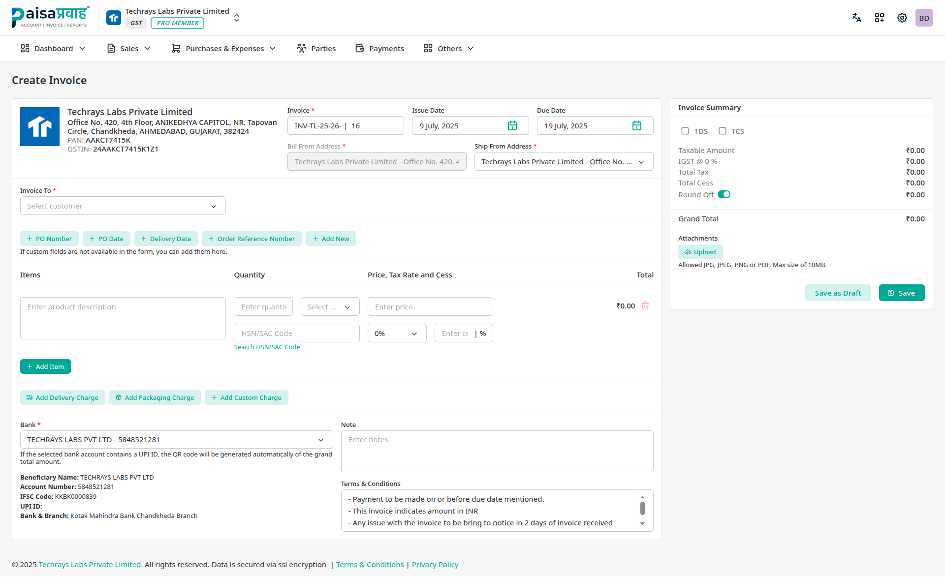Click the Add Item button
This screenshot has width=945, height=577.
(45, 366)
